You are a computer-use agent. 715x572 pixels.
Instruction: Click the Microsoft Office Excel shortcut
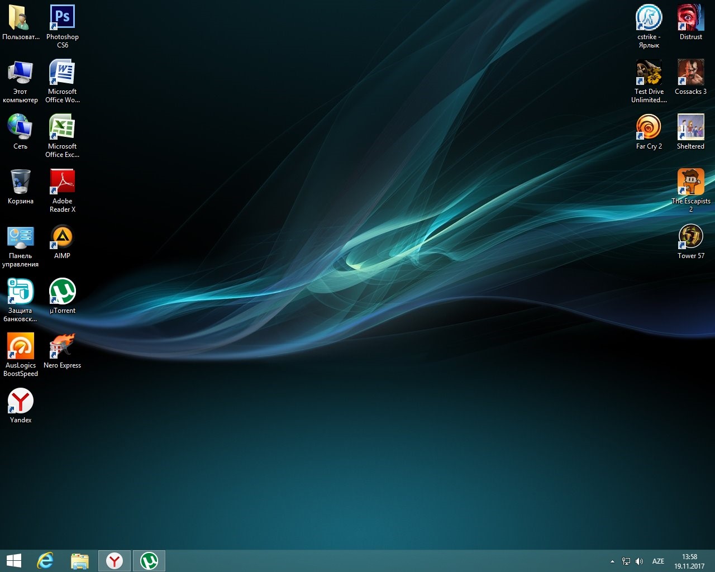[62, 127]
